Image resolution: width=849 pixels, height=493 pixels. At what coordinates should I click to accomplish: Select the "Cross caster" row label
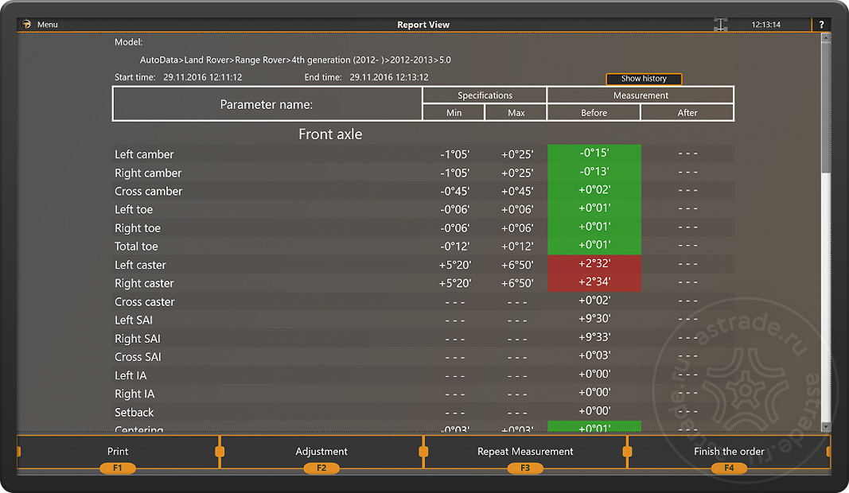point(145,302)
